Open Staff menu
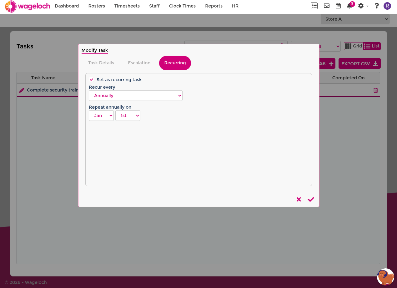 154,6
